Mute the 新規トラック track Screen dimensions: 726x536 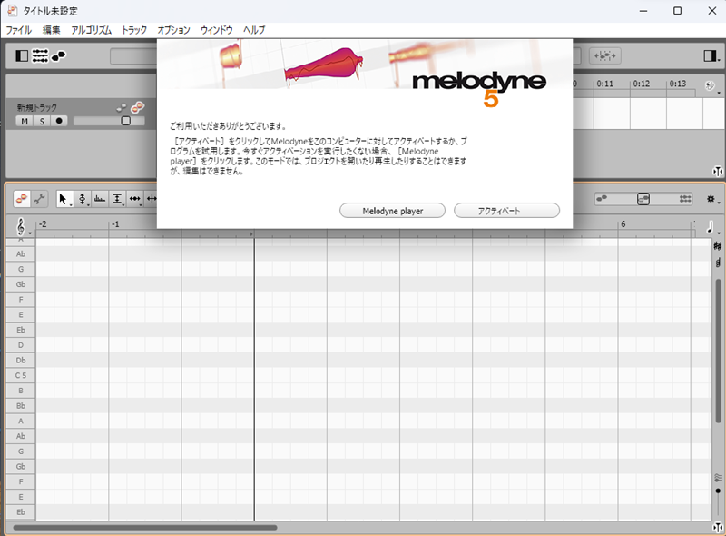click(x=25, y=121)
